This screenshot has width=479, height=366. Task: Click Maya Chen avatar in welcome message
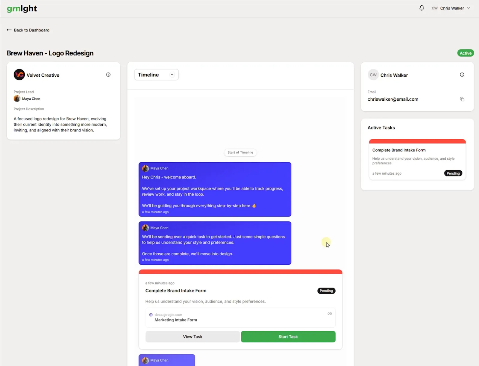(x=145, y=168)
